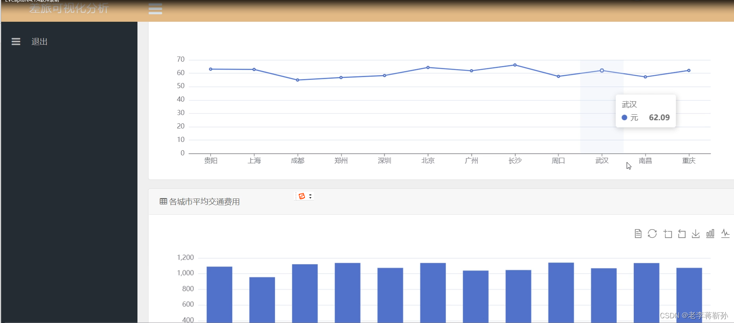The image size is (734, 323).
Task: Click the 退出 logout link
Action: [40, 42]
